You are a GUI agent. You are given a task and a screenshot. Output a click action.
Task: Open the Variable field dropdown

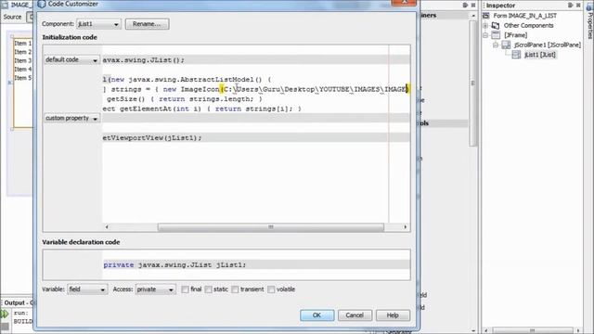pyautogui.click(x=87, y=289)
